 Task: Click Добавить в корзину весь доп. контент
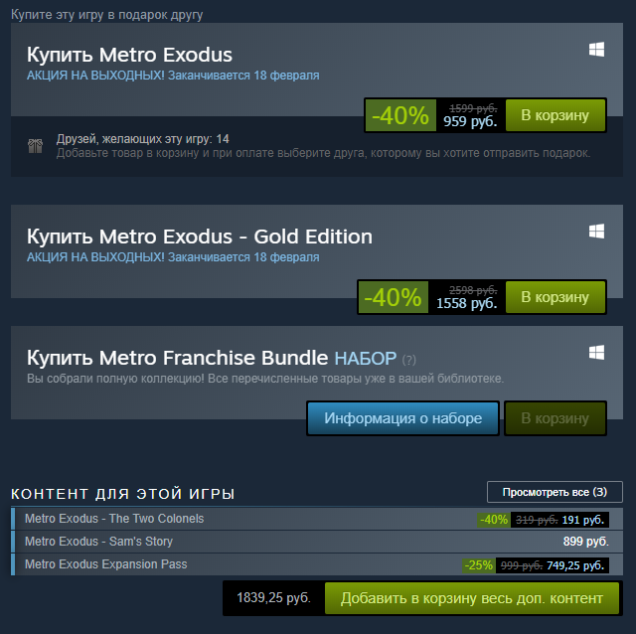(471, 598)
